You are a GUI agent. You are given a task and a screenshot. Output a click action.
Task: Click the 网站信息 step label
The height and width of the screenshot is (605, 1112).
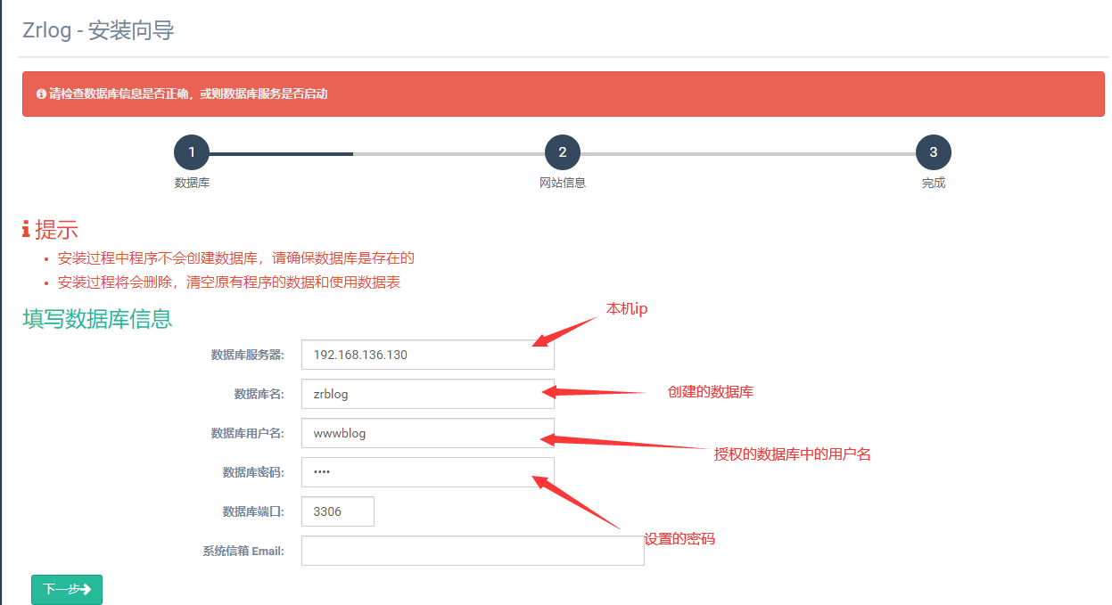tap(563, 182)
